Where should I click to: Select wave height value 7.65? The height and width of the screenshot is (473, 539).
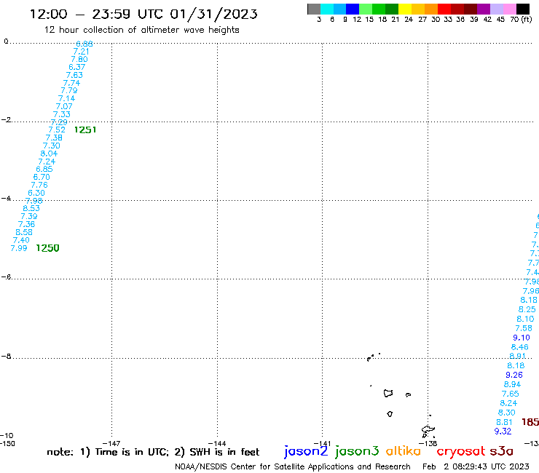[510, 394]
